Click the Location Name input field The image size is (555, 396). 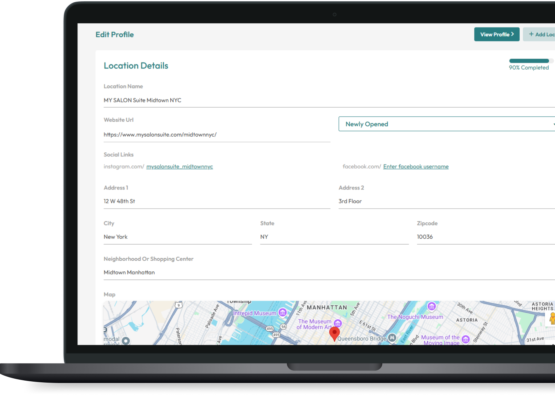[x=217, y=100]
